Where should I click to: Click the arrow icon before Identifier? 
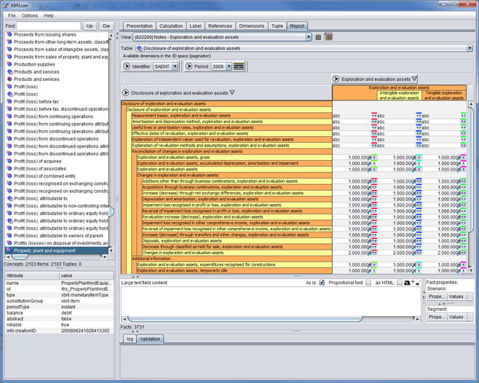(x=127, y=66)
